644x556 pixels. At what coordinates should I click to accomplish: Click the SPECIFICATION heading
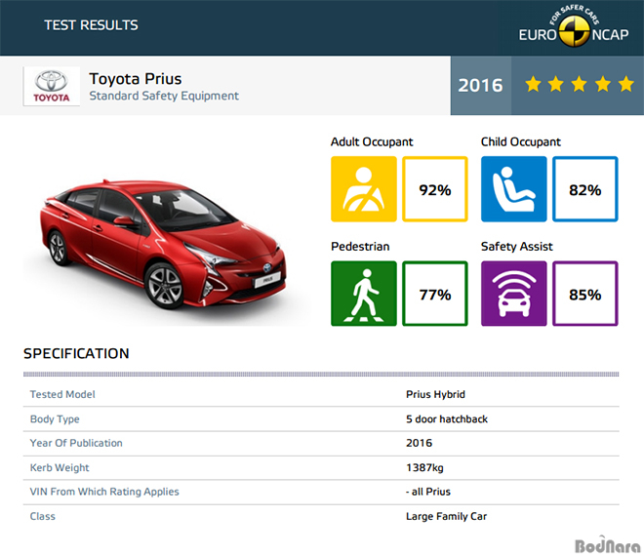[x=76, y=353]
